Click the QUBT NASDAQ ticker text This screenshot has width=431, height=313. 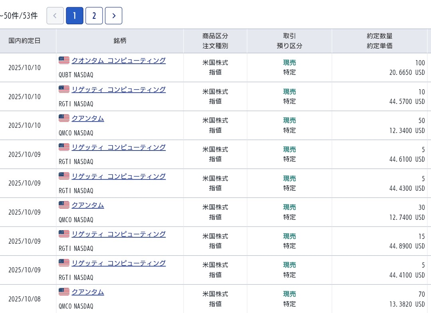coord(76,75)
